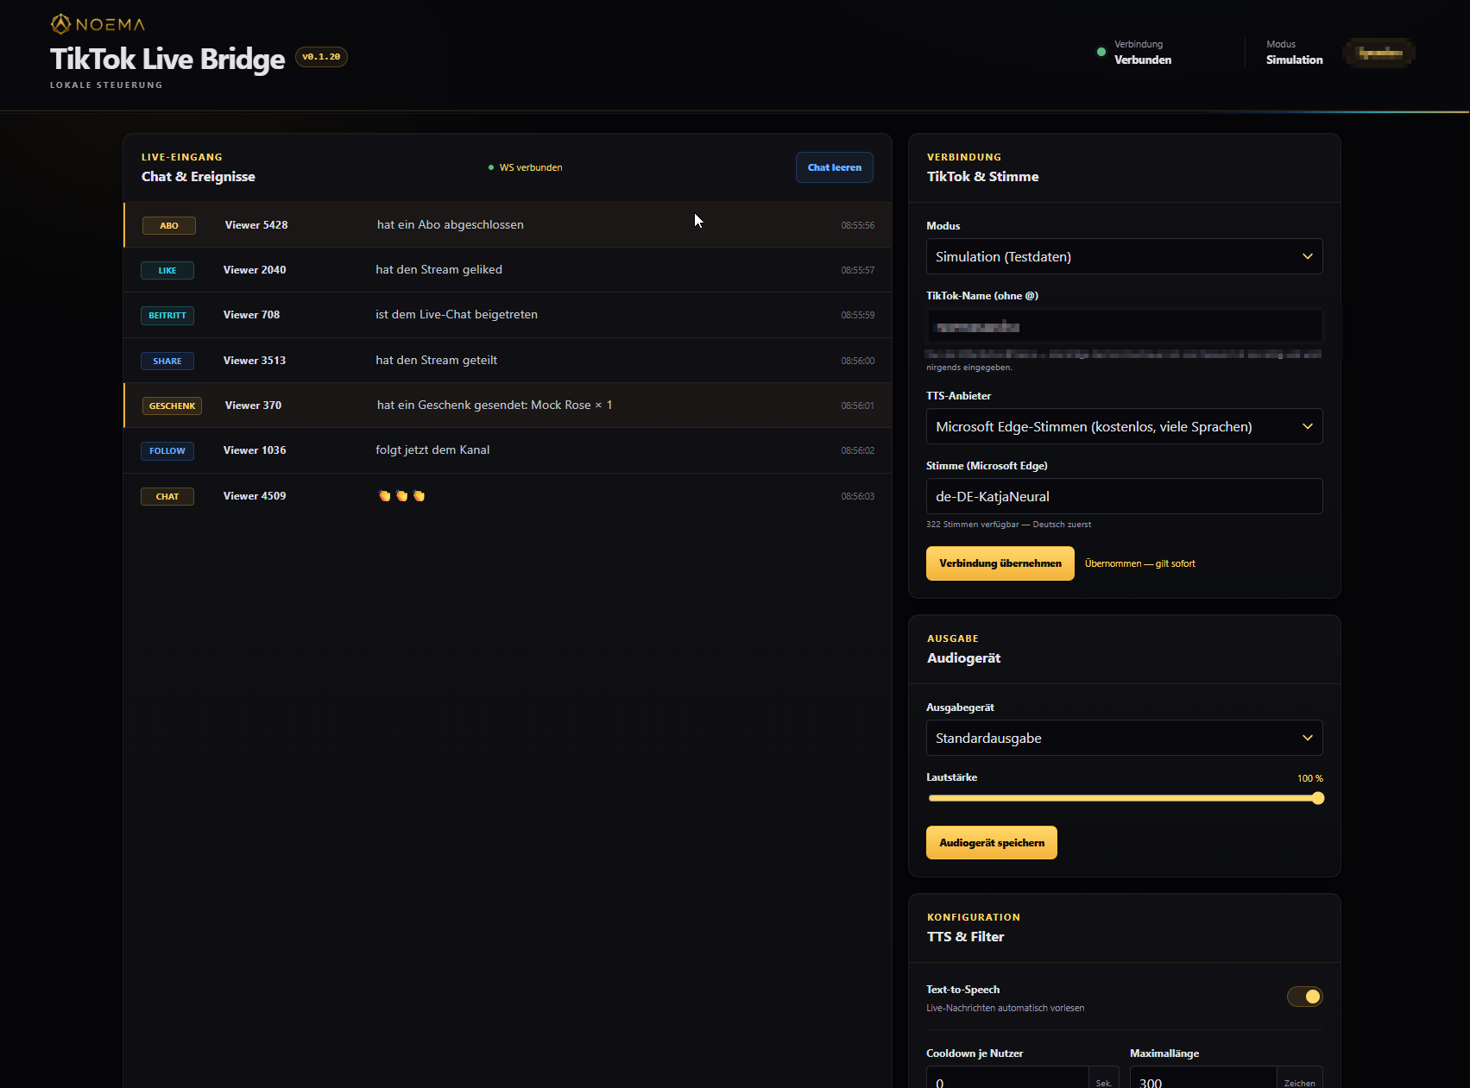Viewport: 1470px width, 1088px height.
Task: Click the NOEMA logo icon
Action: tap(60, 24)
